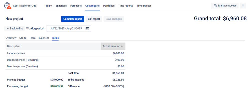249x90 pixels.
Task: Open Time reports page
Action: click(x=125, y=6)
